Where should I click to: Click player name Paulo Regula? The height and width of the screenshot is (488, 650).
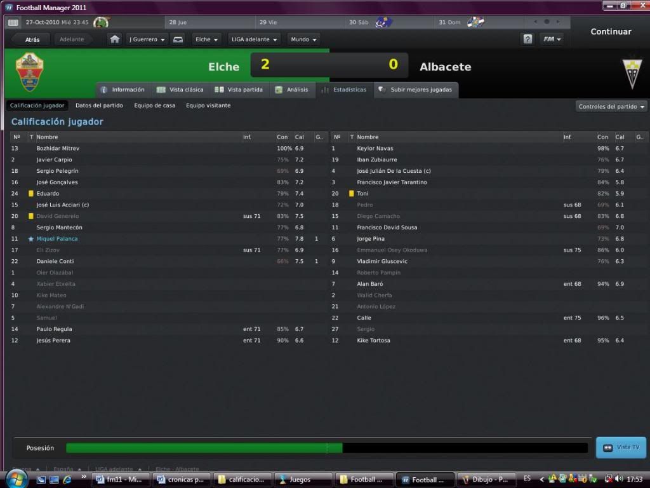(x=54, y=329)
